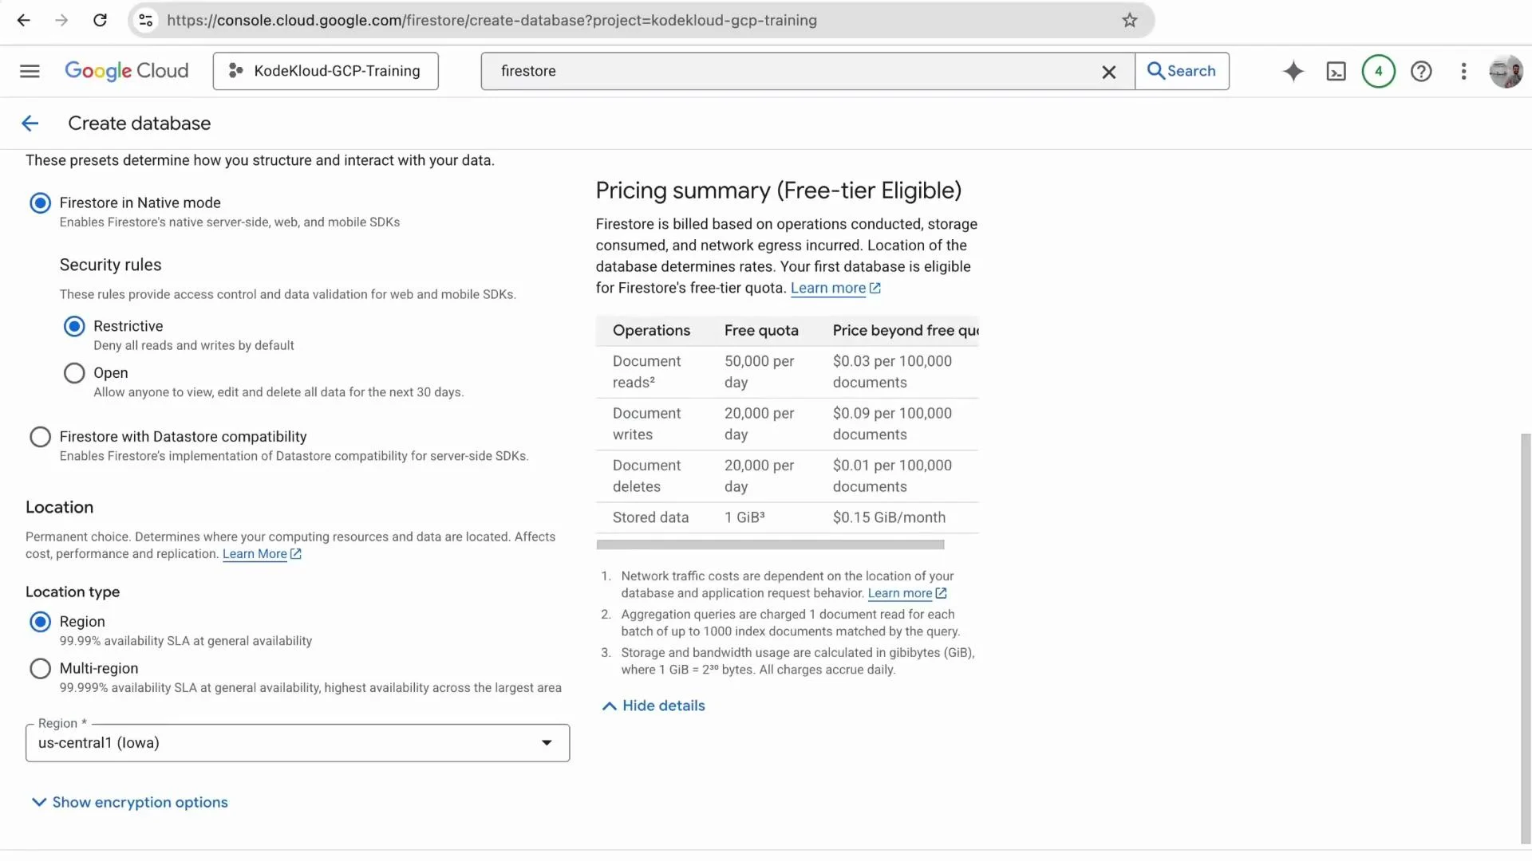Expand Show encryption options
The height and width of the screenshot is (861, 1532).
pyautogui.click(x=129, y=803)
